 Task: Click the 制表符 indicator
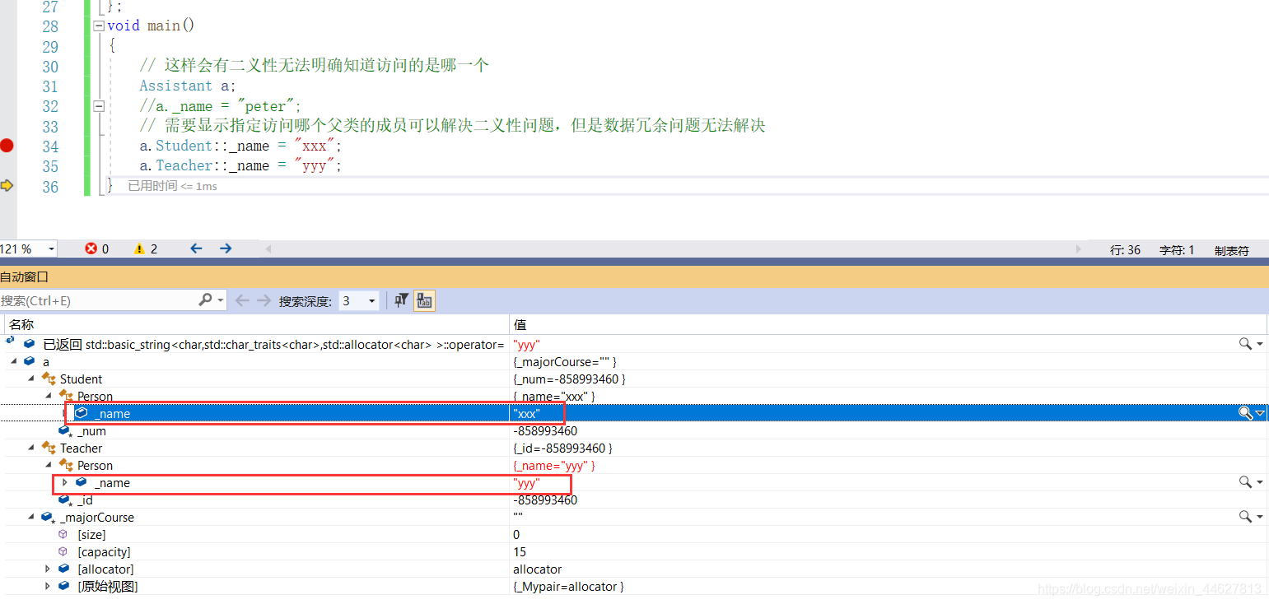1231,250
